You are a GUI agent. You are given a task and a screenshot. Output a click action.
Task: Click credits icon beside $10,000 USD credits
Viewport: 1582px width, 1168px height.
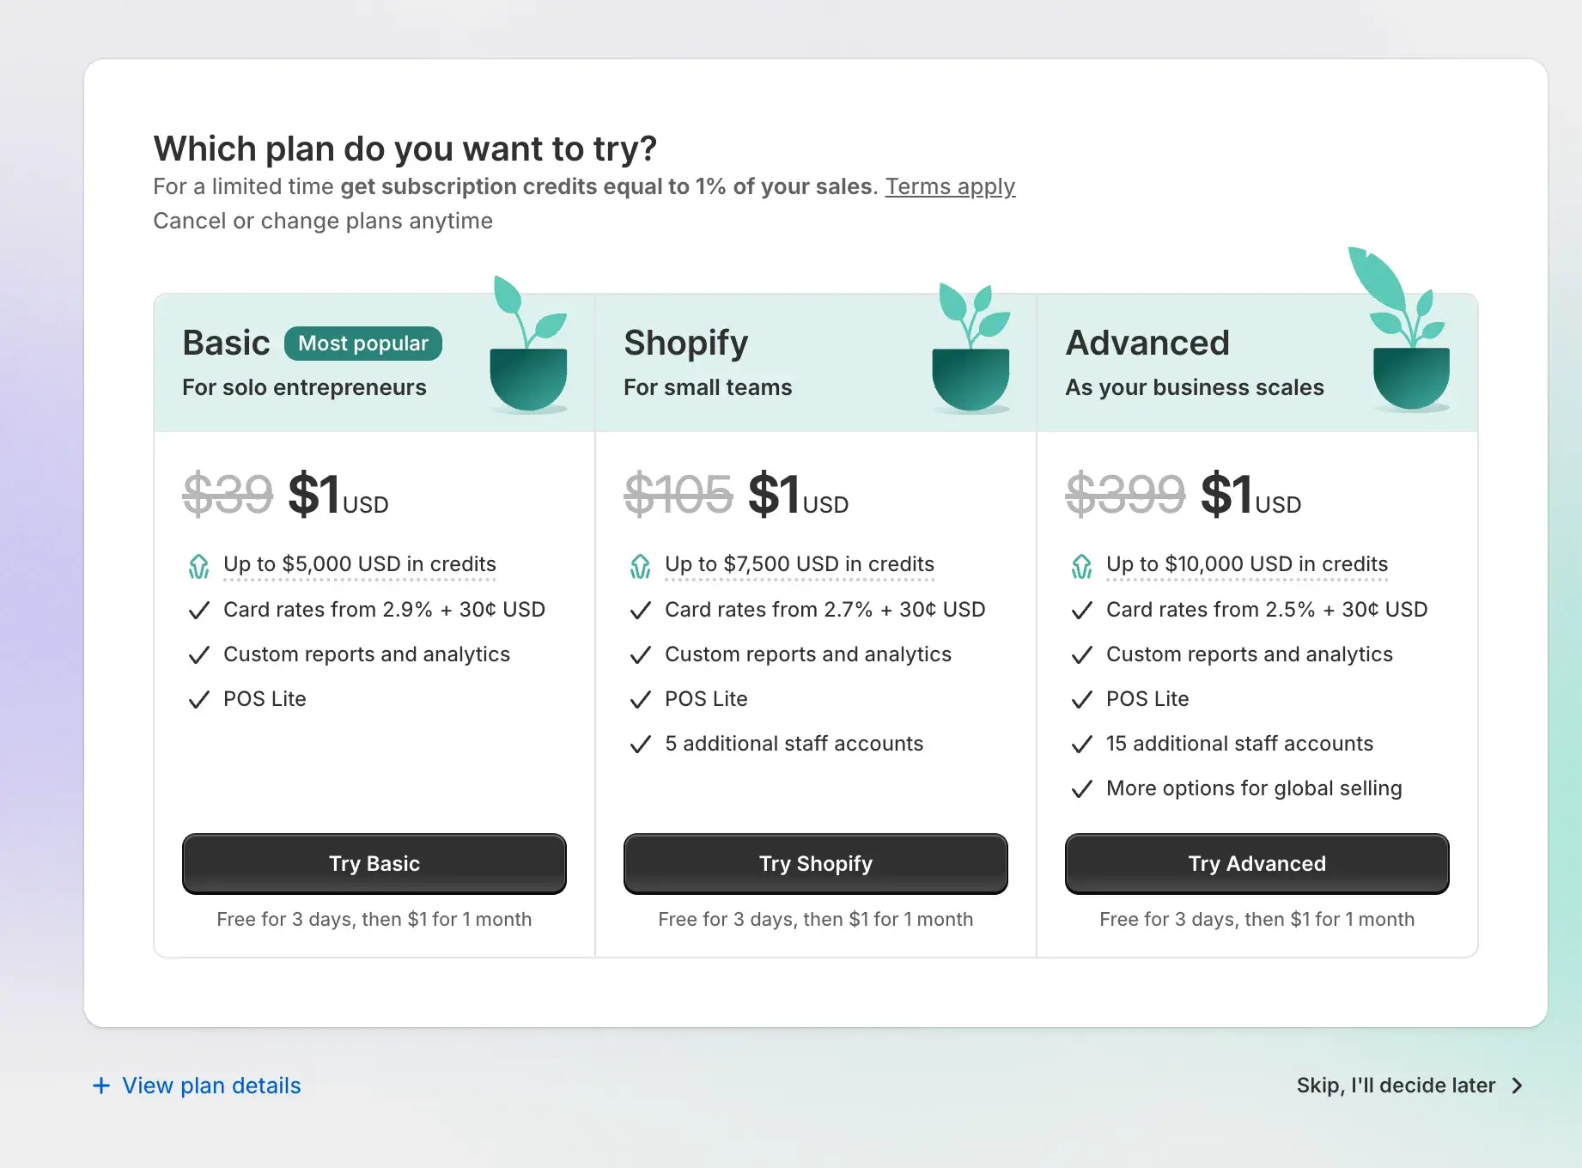(1082, 566)
